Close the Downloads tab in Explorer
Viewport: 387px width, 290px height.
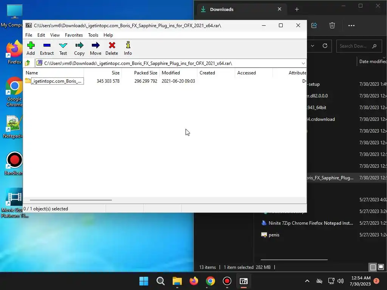pyautogui.click(x=279, y=9)
